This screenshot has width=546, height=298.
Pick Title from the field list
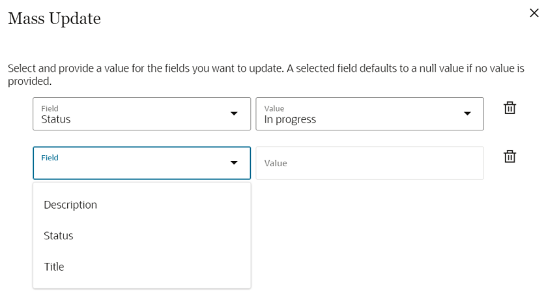click(x=54, y=267)
